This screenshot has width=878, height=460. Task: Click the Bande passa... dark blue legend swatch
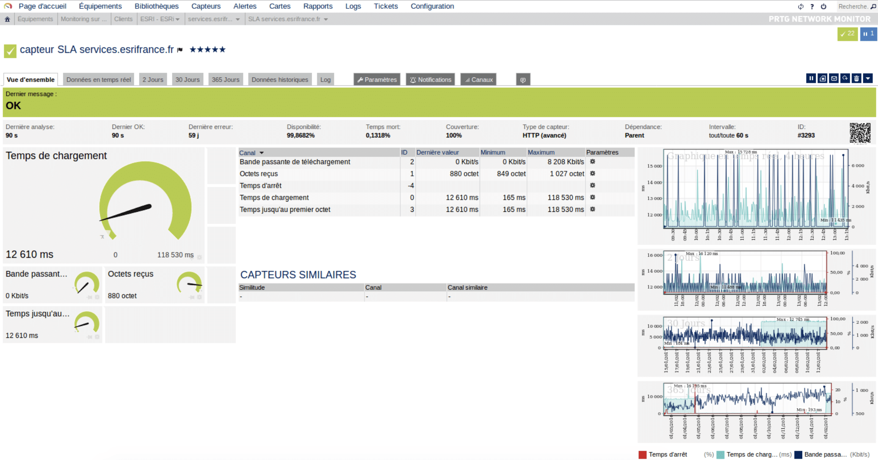pyautogui.click(x=798, y=455)
